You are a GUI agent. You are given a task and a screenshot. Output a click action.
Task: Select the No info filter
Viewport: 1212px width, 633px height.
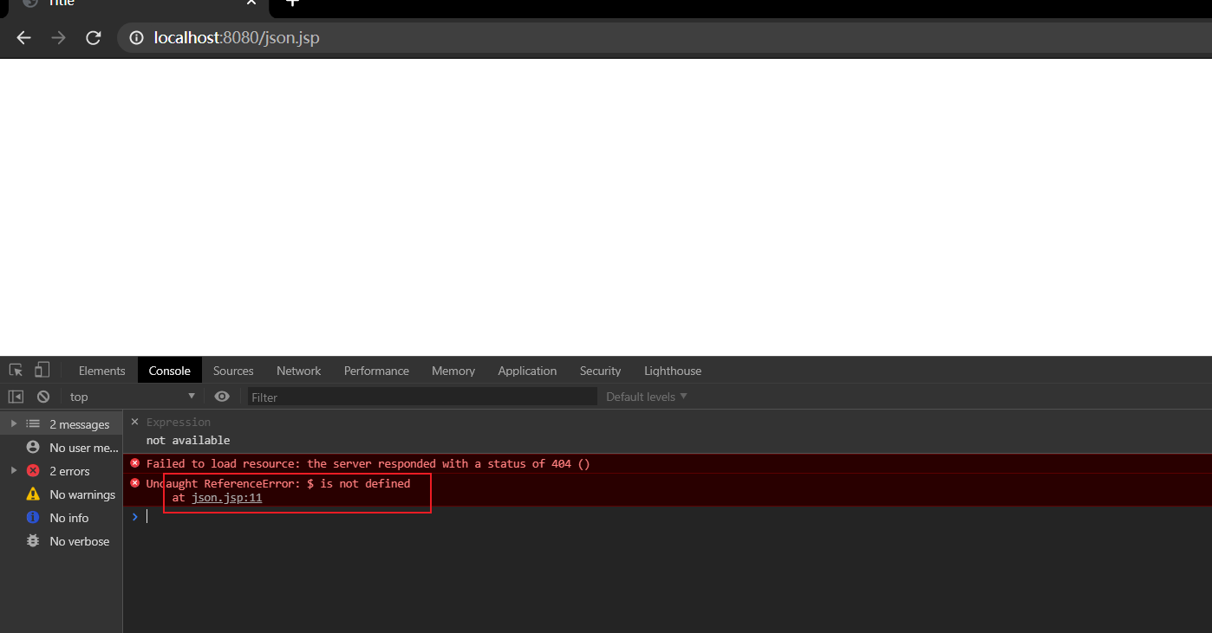tap(61, 518)
